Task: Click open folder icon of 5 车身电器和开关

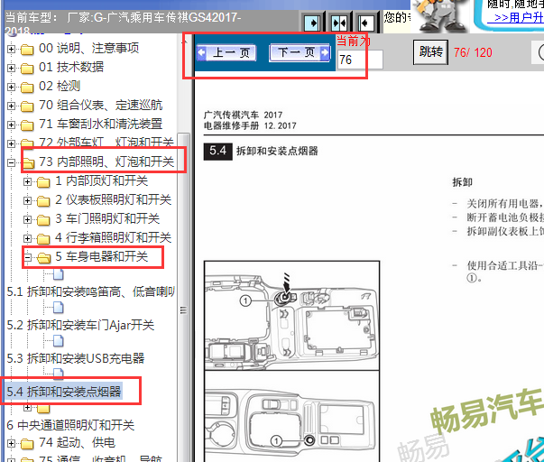Action: pyautogui.click(x=43, y=257)
